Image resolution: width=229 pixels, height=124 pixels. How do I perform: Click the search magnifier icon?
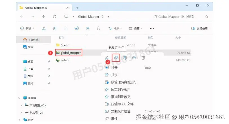point(207,17)
